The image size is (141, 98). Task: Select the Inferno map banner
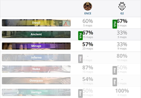coord(36,58)
